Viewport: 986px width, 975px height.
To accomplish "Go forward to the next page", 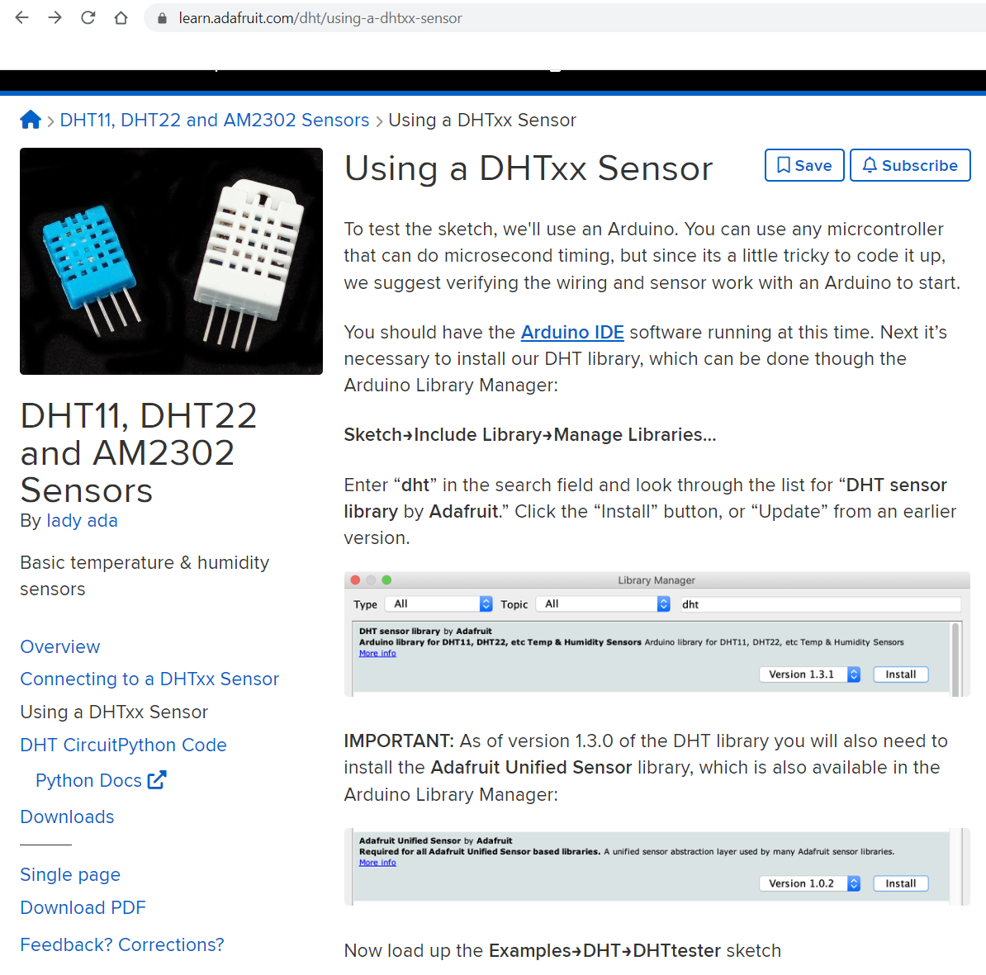I will (x=55, y=18).
